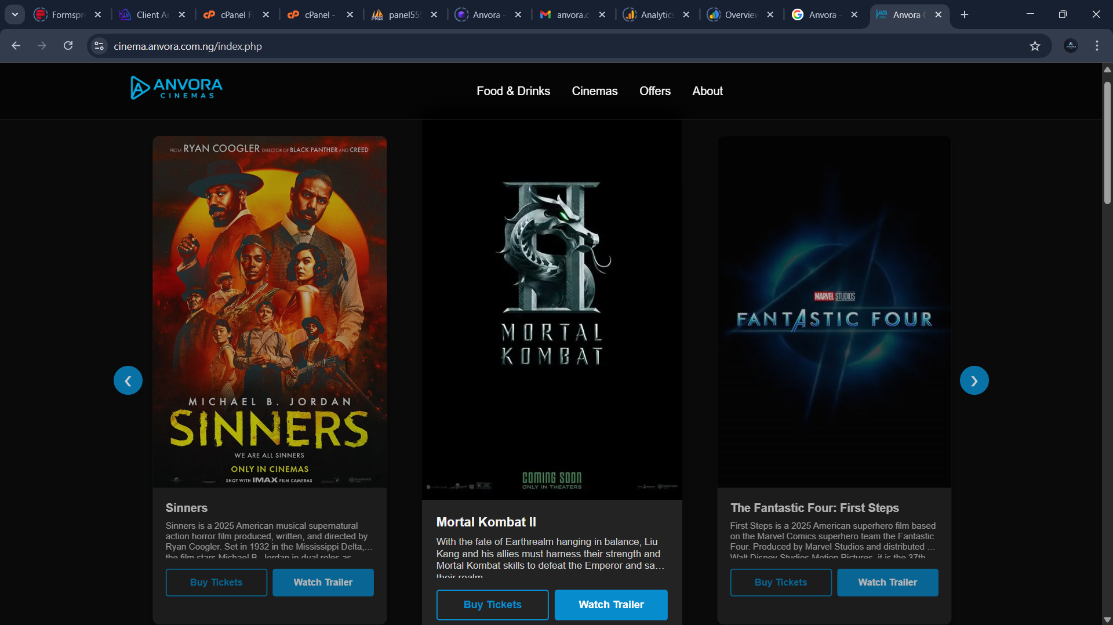The image size is (1113, 625).
Task: Click the Sinners movie poster
Action: pos(270,312)
